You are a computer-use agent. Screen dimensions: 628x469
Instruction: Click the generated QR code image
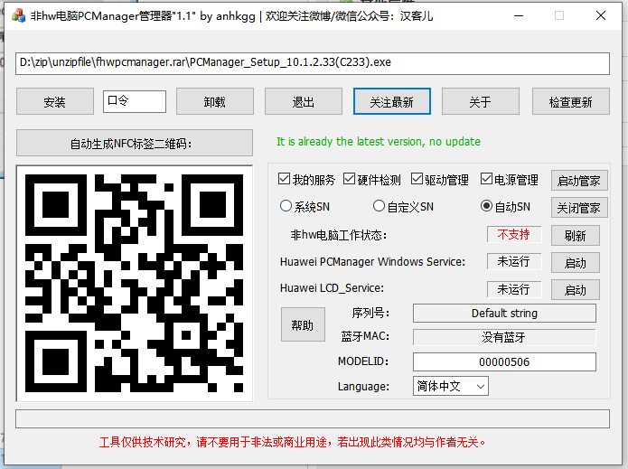[134, 283]
